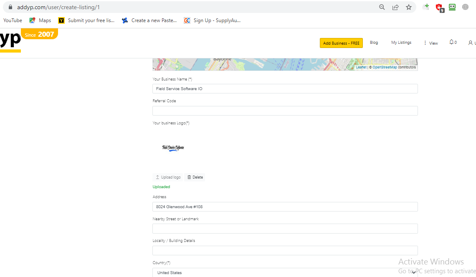
Task: Click the notifications bell icon
Action: pyautogui.click(x=451, y=42)
